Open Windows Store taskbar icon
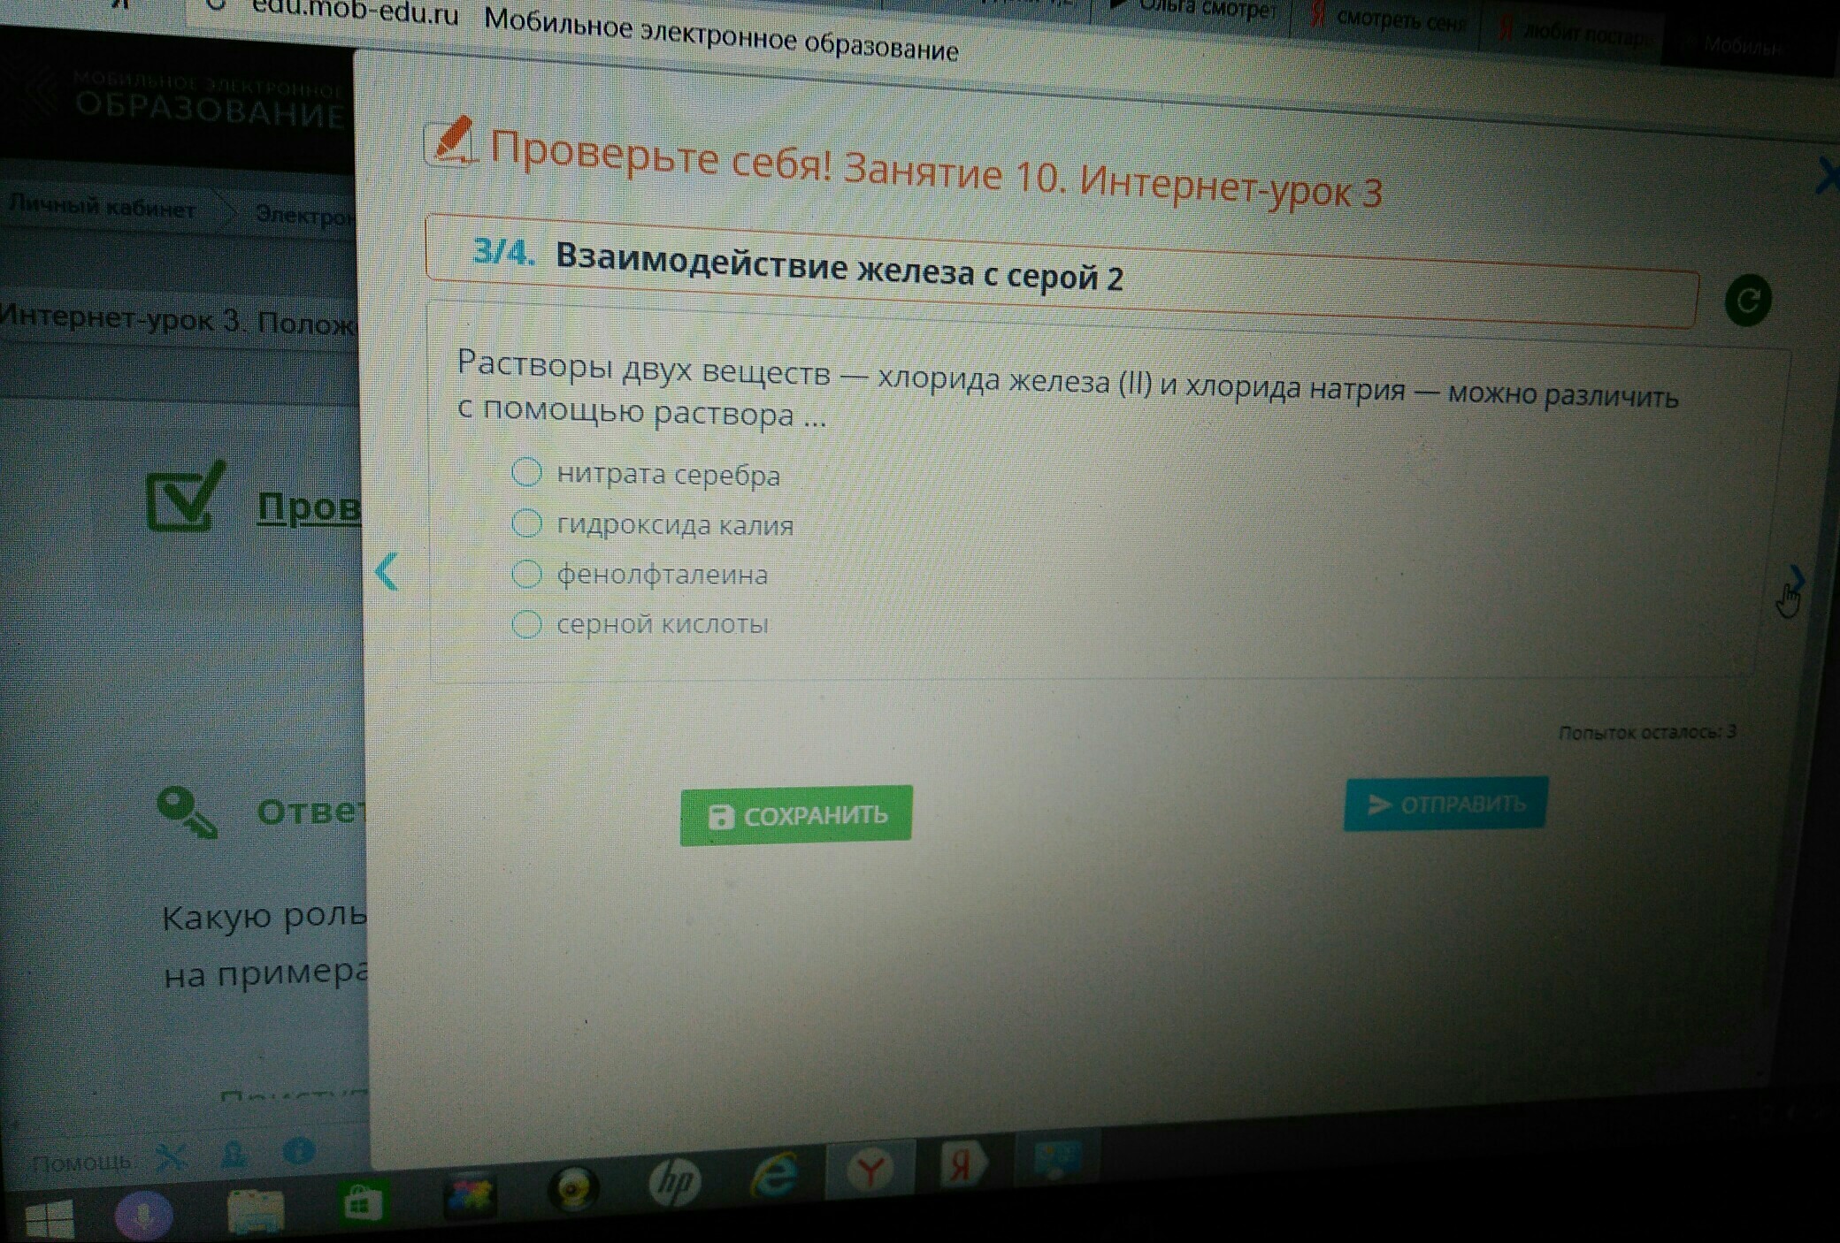 [362, 1204]
